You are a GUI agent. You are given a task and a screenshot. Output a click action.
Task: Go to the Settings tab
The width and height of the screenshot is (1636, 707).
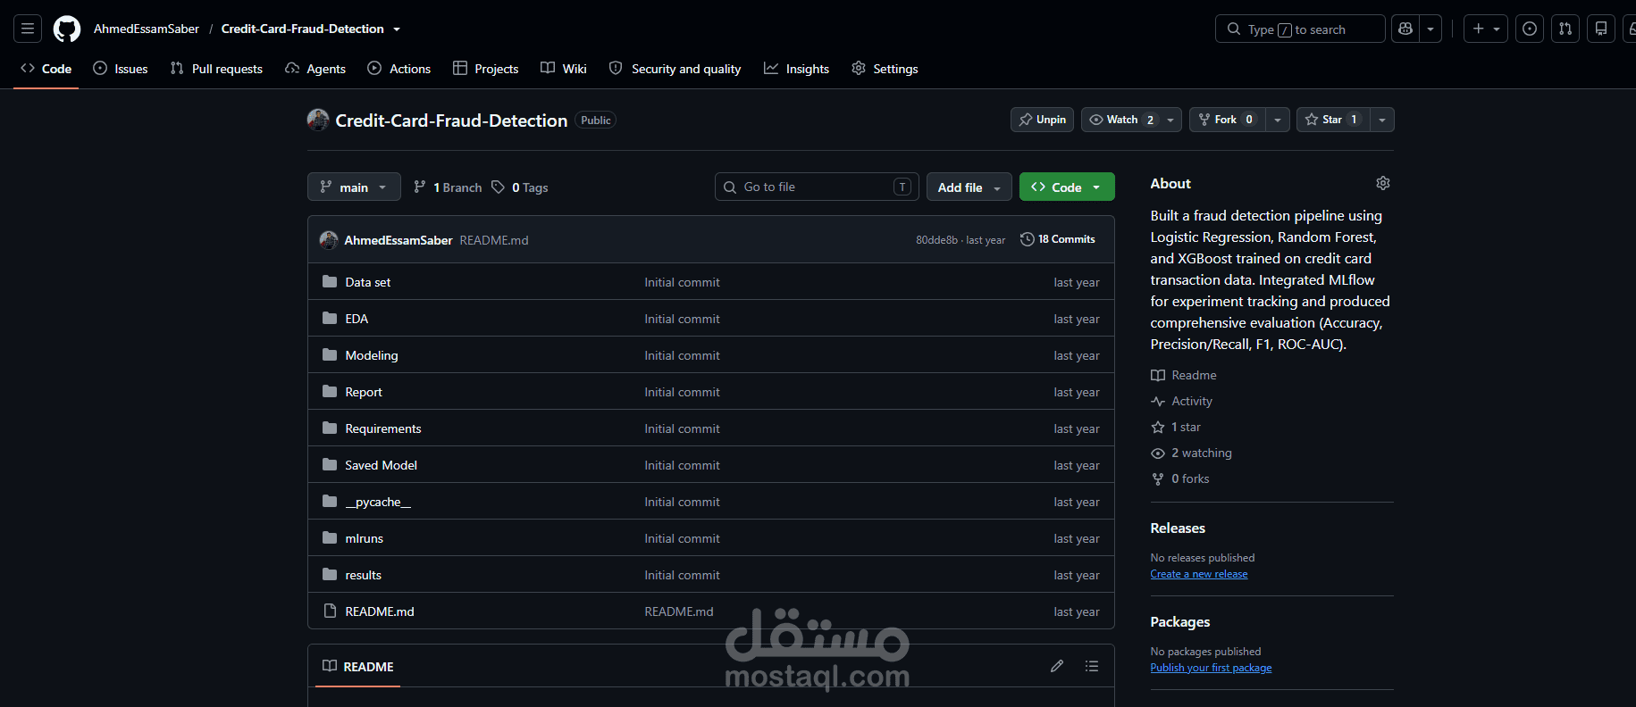[885, 69]
